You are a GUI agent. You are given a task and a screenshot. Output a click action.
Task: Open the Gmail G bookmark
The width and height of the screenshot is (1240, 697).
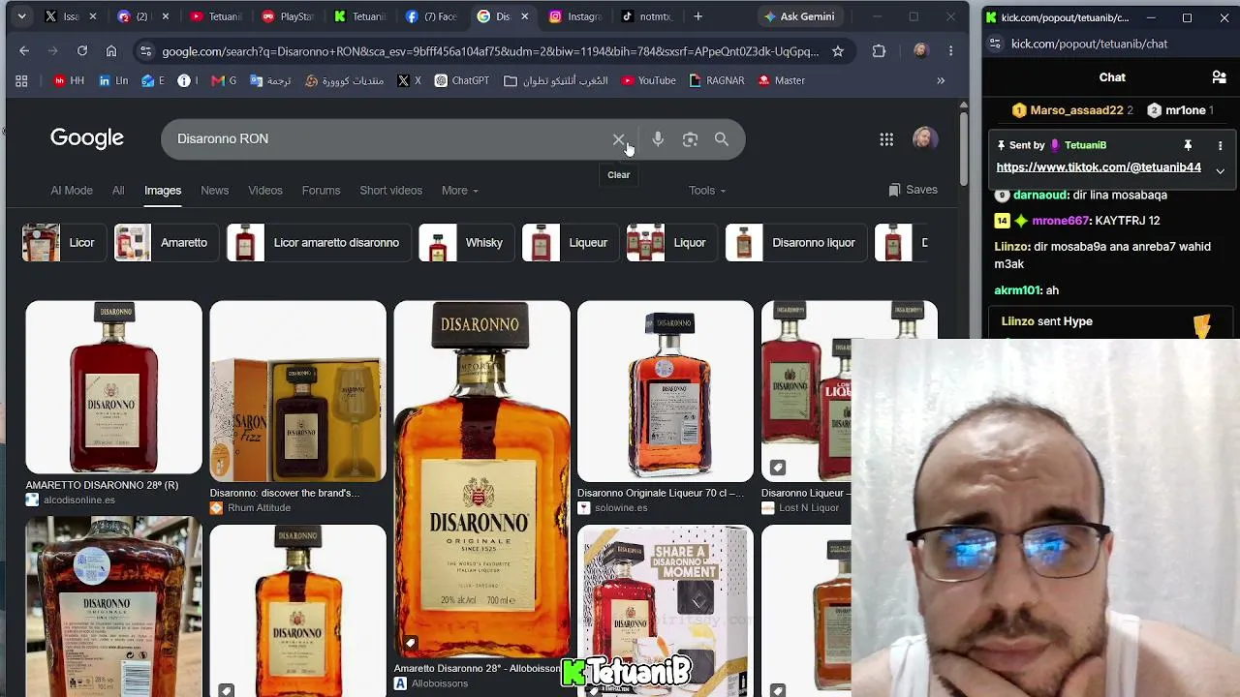click(x=224, y=81)
